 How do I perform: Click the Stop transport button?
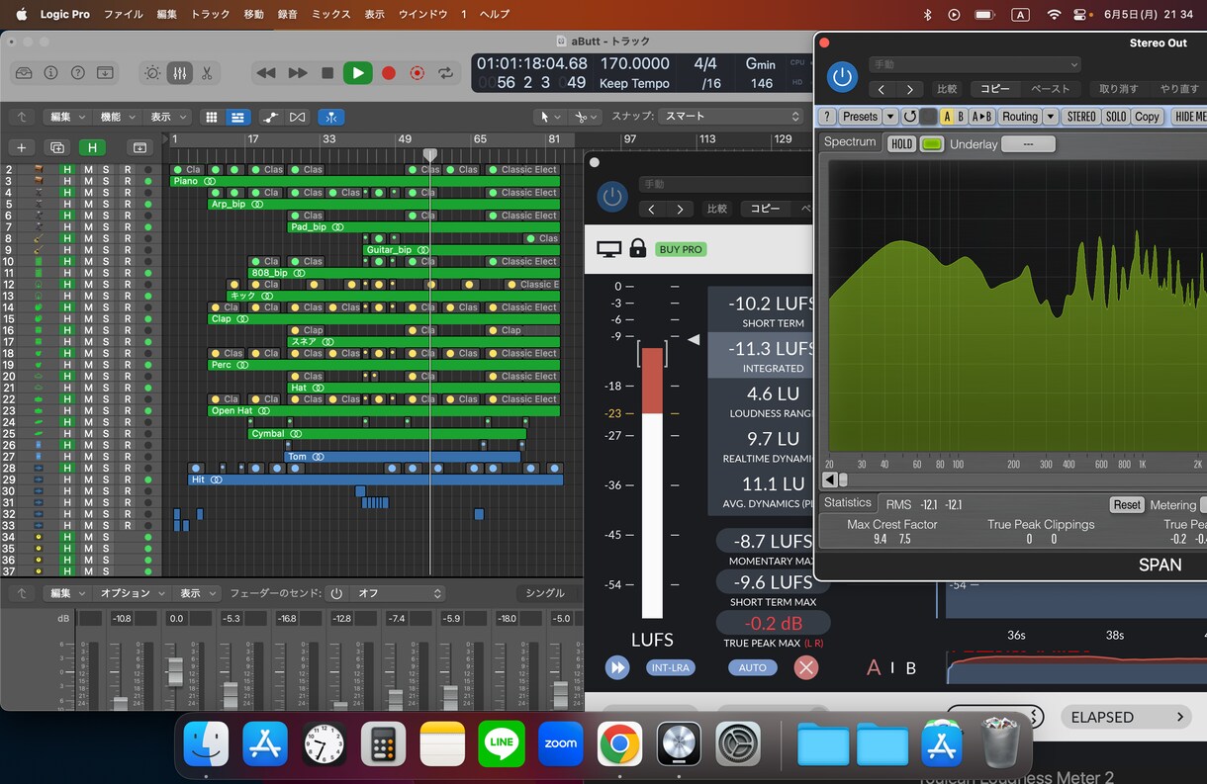[327, 73]
